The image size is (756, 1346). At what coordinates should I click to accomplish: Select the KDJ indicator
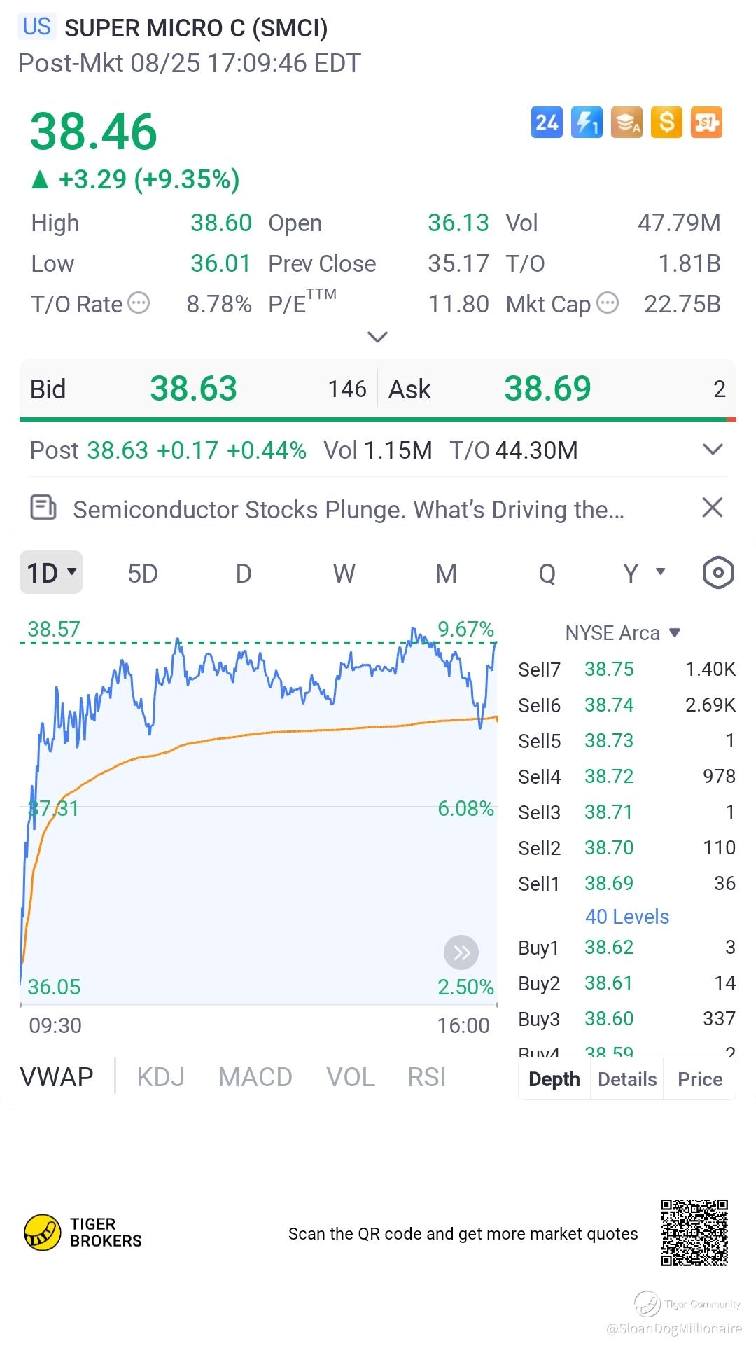[161, 1077]
